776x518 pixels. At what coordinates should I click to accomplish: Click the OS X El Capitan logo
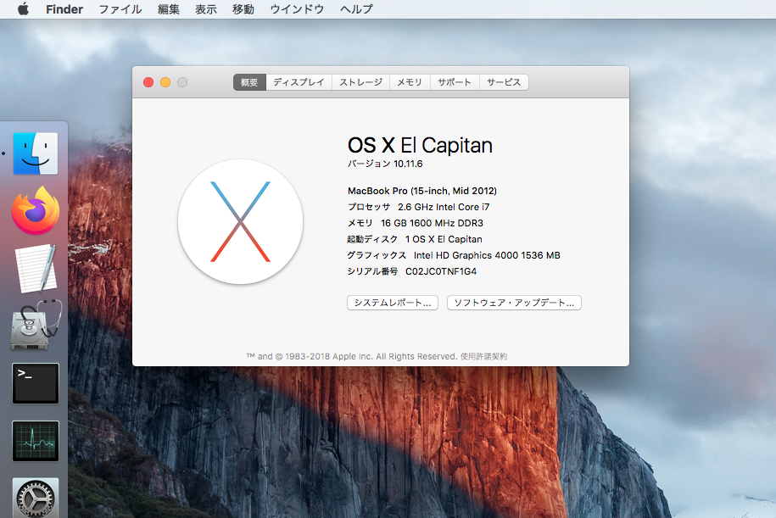click(x=240, y=221)
